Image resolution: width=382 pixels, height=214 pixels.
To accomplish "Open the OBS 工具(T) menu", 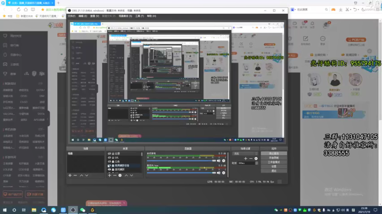I will 139,16.
